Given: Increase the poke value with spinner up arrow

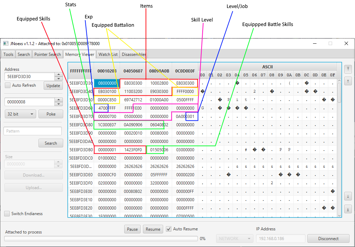Looking at the screenshot, I should 59,100.
